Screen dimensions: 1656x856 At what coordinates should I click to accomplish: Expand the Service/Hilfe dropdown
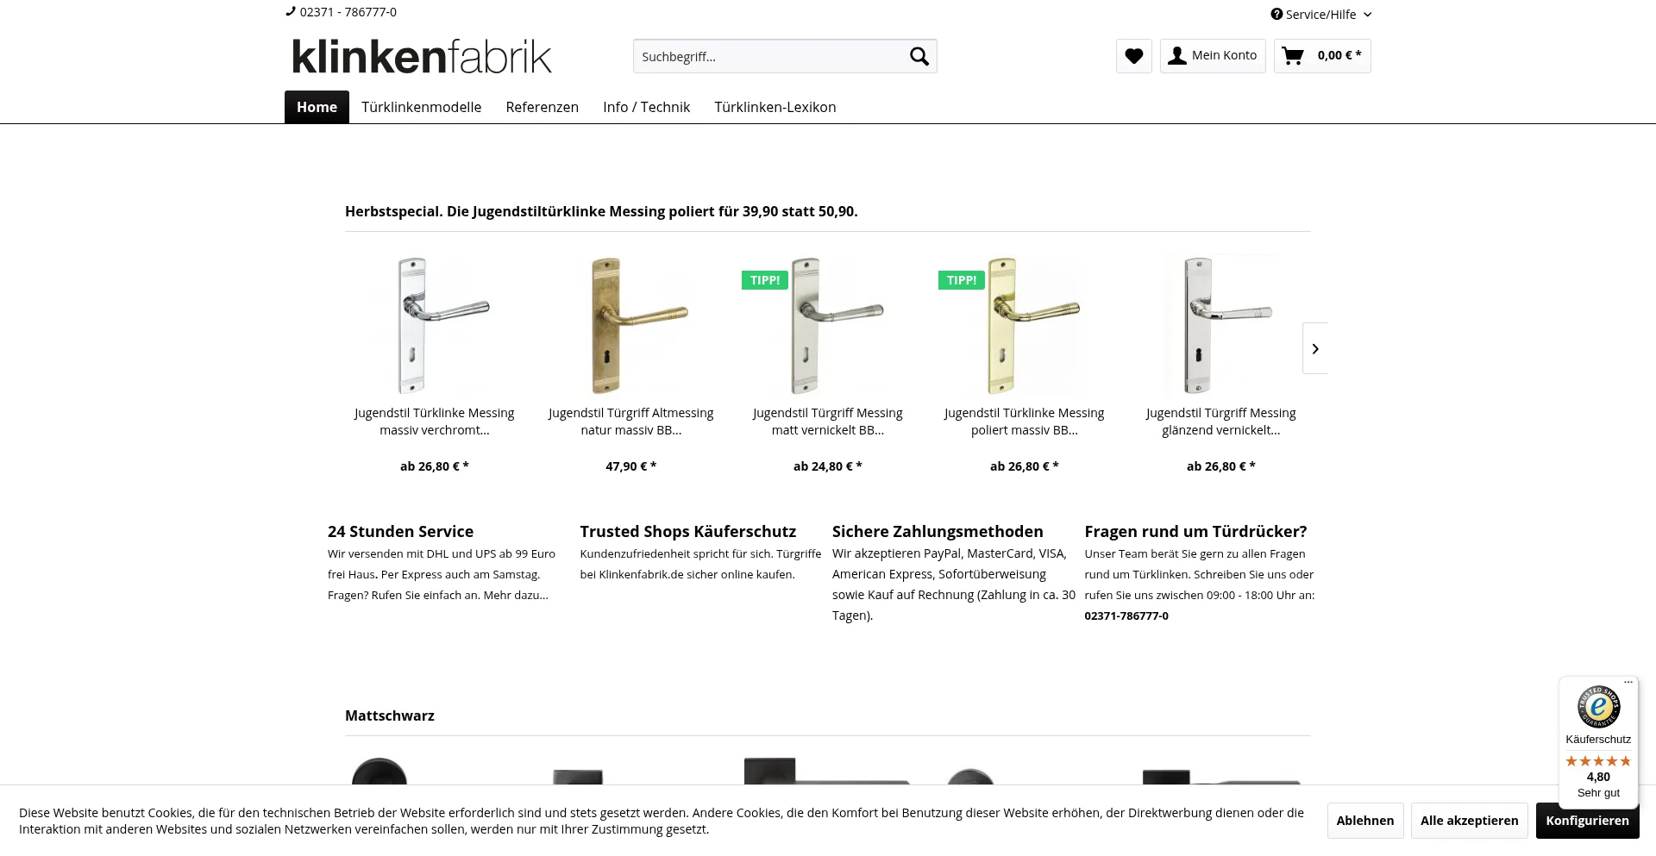[x=1320, y=15]
